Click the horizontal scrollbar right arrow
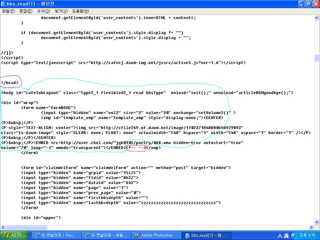The image size is (320, 240). click(x=311, y=227)
